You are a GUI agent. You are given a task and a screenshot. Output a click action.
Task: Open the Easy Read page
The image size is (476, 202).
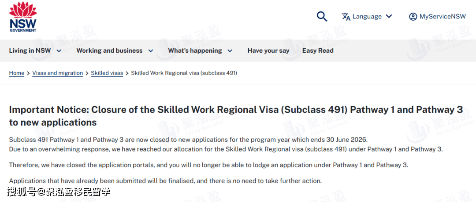point(318,50)
